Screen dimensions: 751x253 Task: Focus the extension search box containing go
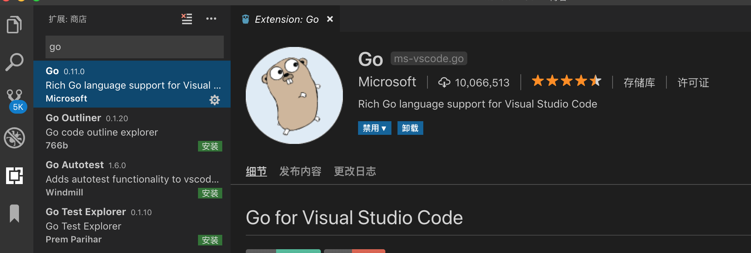coord(135,47)
